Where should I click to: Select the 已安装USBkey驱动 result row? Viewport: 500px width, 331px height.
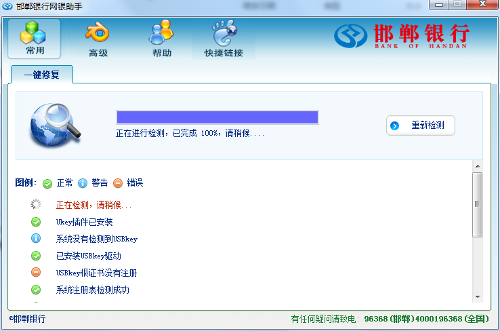click(88, 256)
